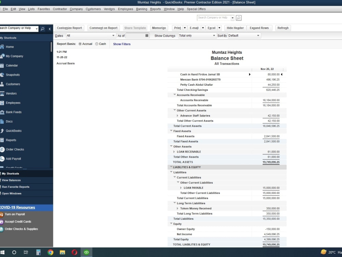Click the Show Filters link
This screenshot has height=257, width=342.
[x=121, y=44]
